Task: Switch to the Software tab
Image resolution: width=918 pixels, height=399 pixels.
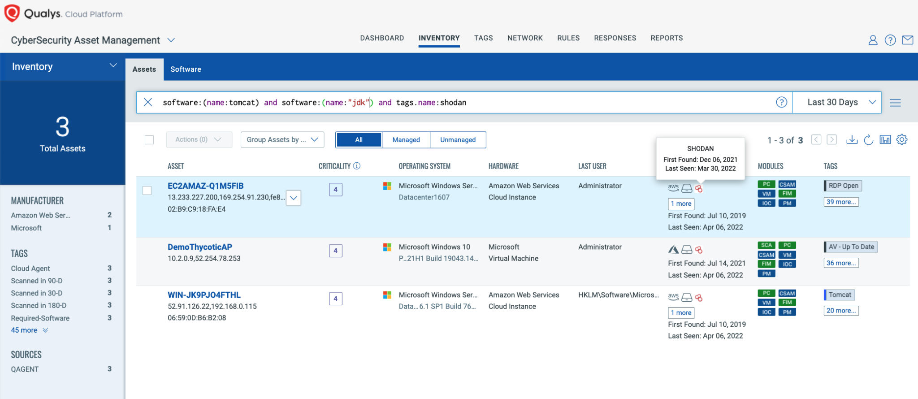Action: (186, 69)
